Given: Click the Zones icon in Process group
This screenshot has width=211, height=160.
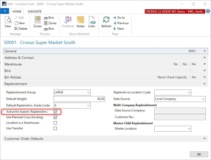Looking at the screenshot, I should (x=38, y=22).
